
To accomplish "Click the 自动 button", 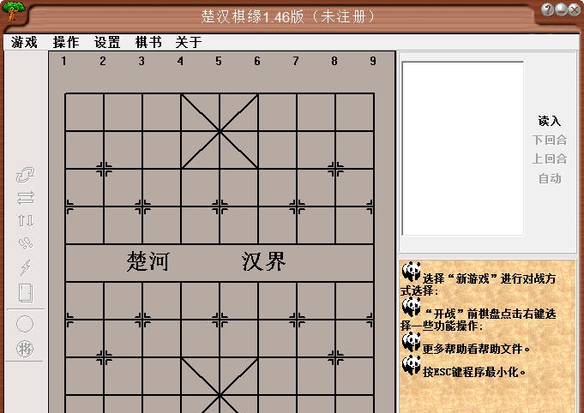I will (x=550, y=178).
